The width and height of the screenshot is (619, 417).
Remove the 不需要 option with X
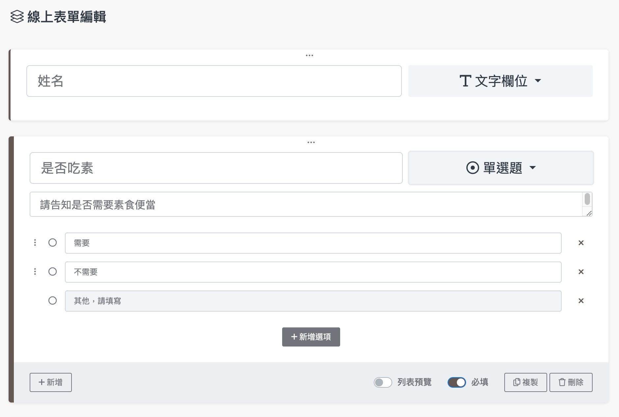point(581,272)
